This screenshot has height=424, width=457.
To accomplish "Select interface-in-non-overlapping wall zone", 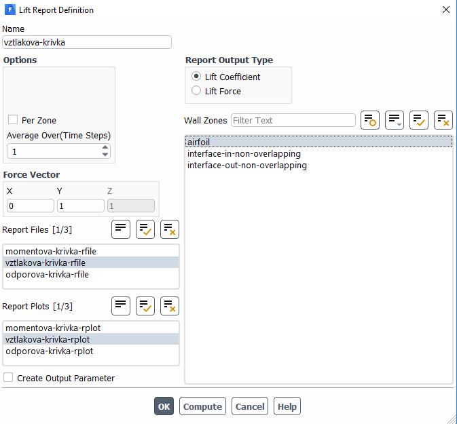I will click(319, 154).
